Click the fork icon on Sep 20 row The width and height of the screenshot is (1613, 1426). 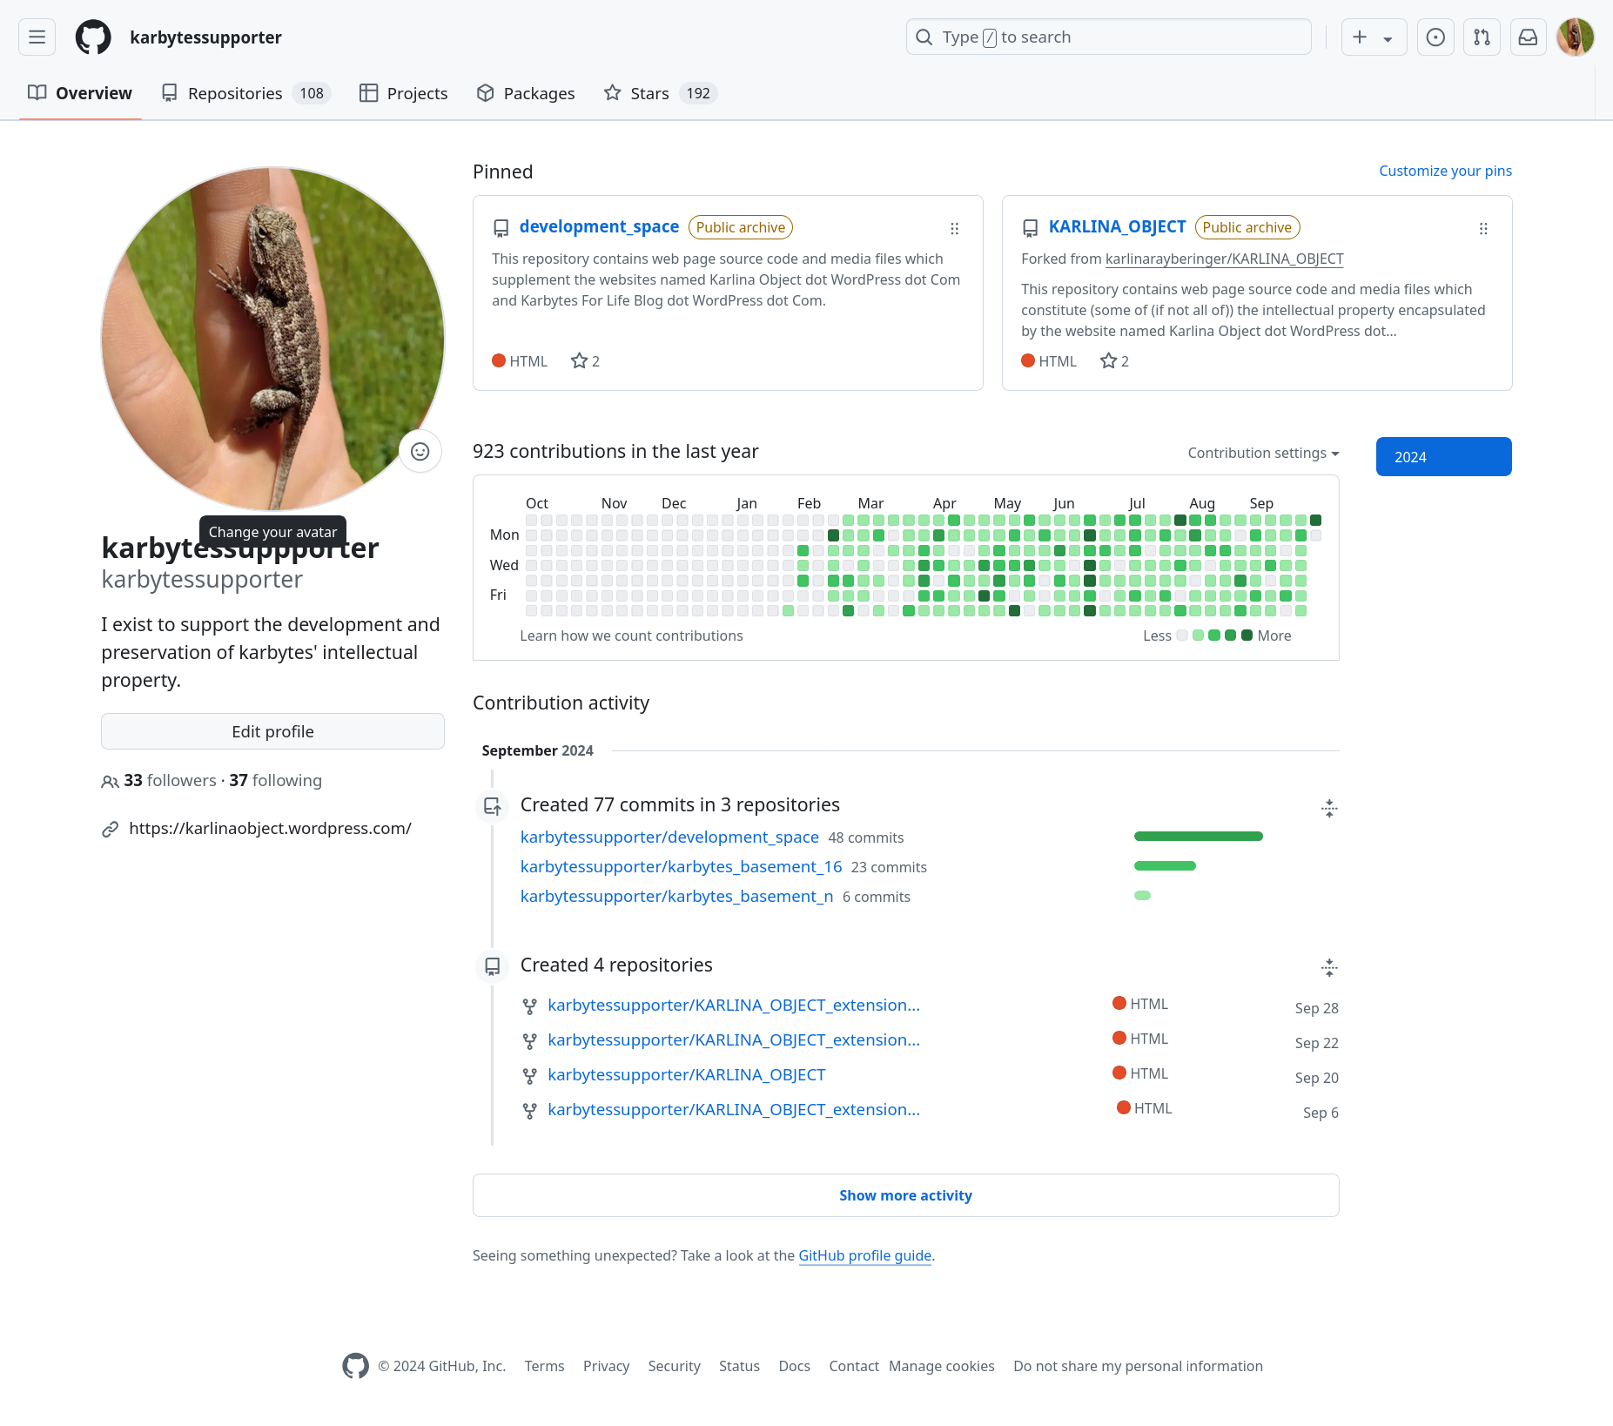[x=529, y=1077]
